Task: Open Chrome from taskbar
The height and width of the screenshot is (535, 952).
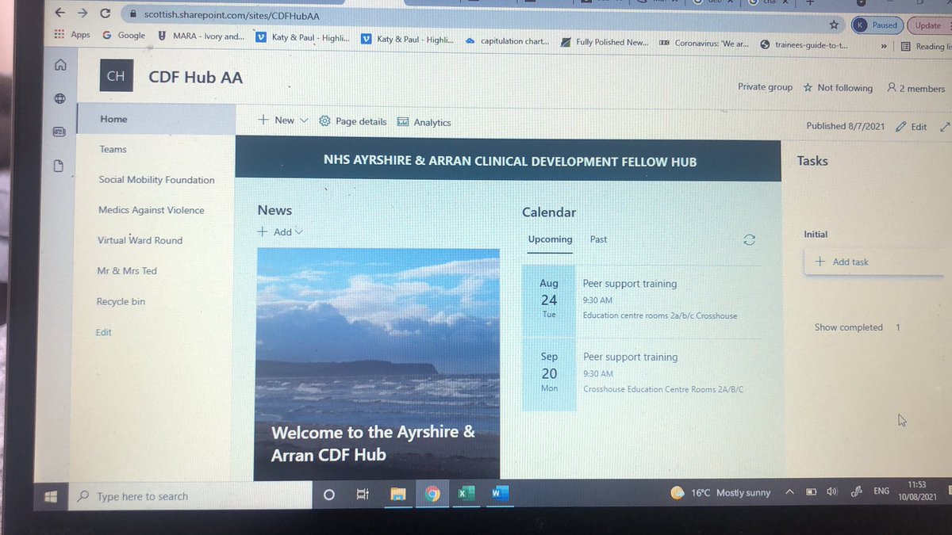Action: pyautogui.click(x=432, y=494)
